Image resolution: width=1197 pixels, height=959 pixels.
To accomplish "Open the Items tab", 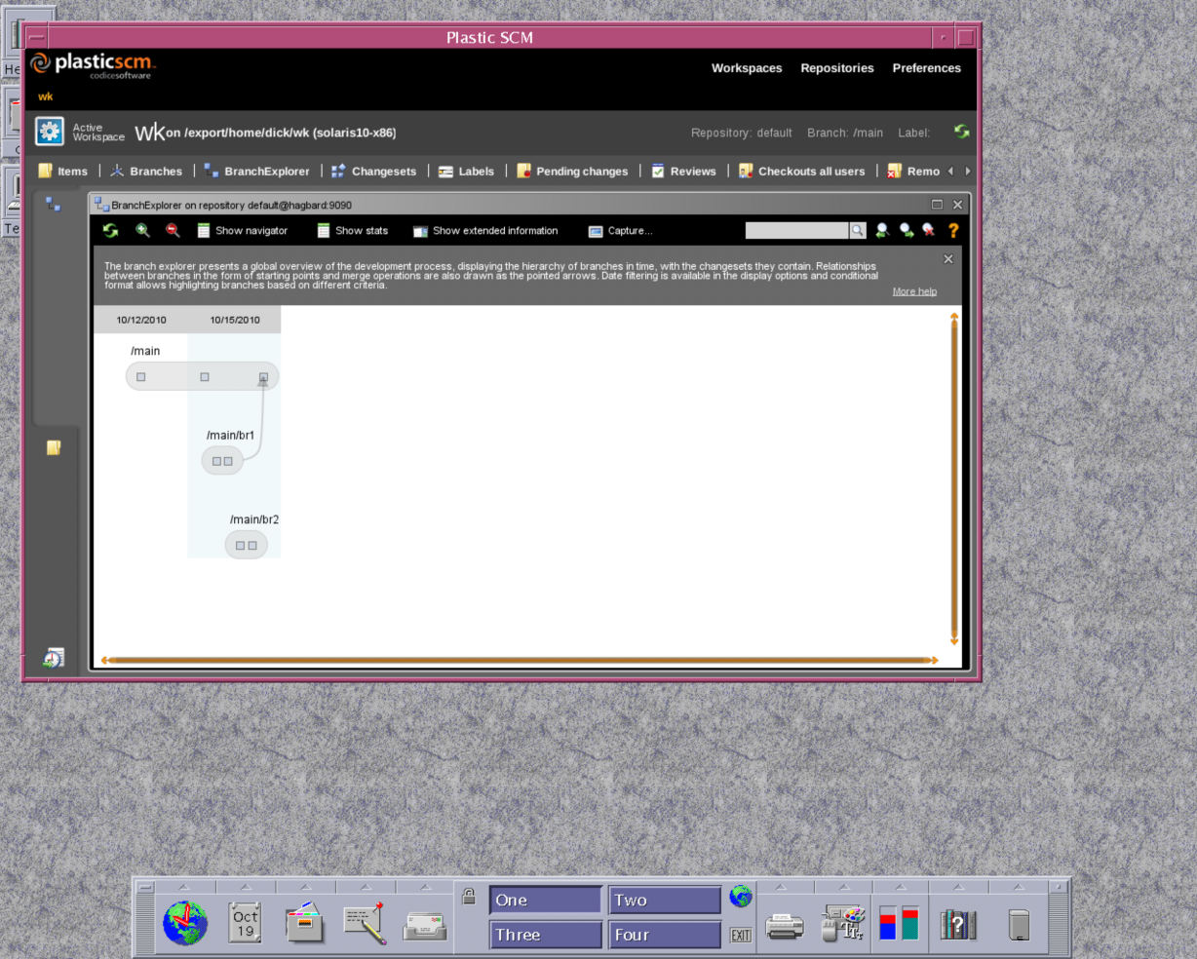I will (62, 172).
